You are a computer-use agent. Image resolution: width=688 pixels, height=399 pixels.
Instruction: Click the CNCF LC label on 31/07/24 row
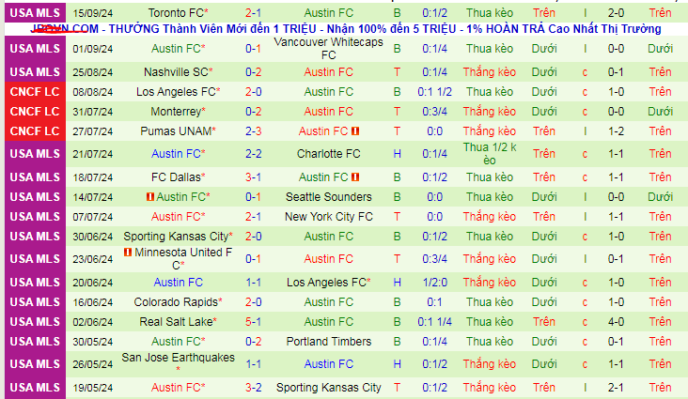(34, 111)
